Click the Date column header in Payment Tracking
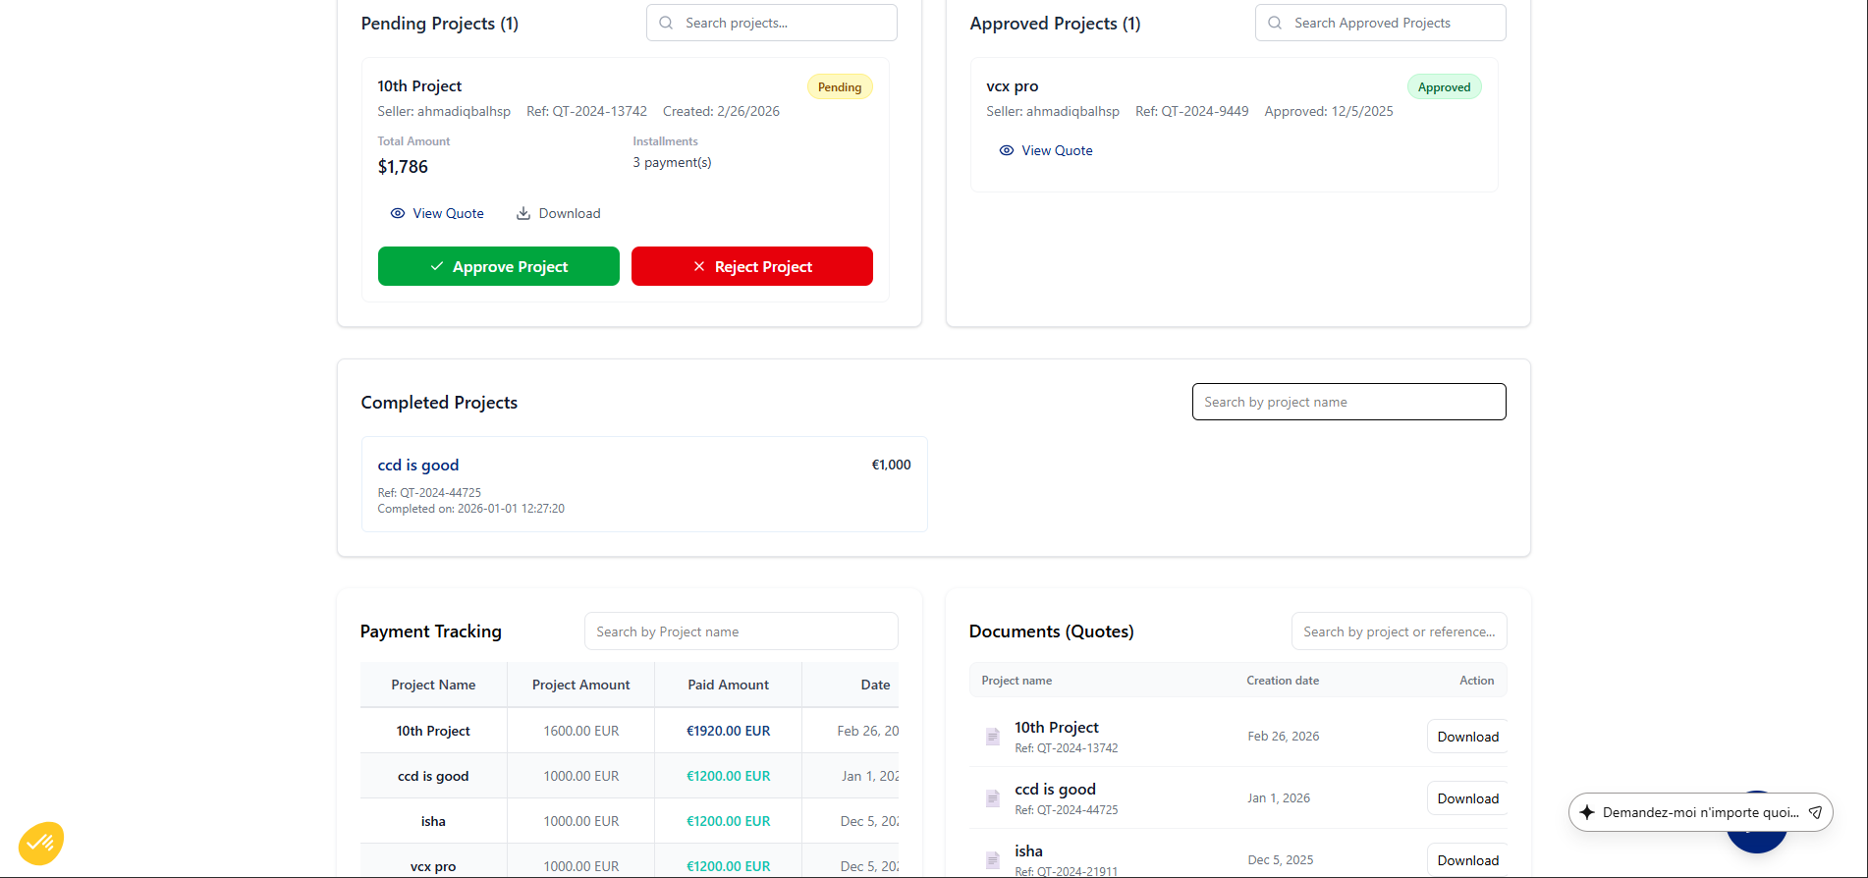1868x878 pixels. click(875, 685)
